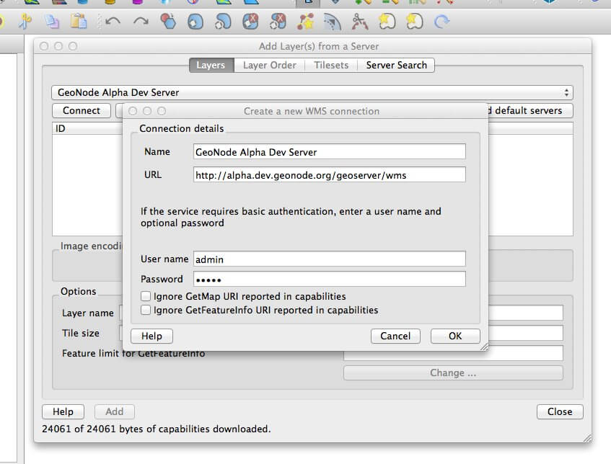Image resolution: width=611 pixels, height=464 pixels.
Task: Click Cancel in the WMS connection dialog
Action: (395, 336)
